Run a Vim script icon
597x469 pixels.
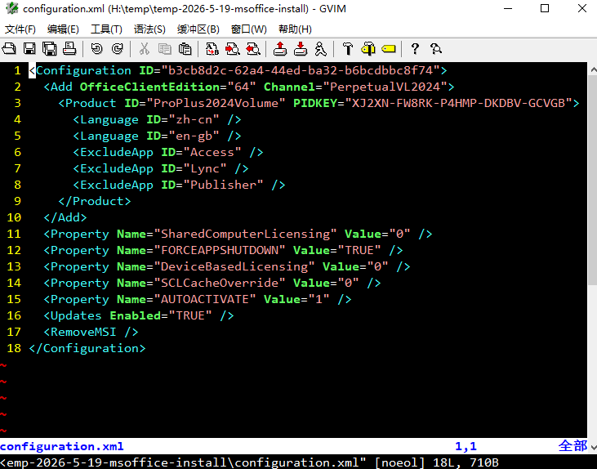click(x=321, y=49)
